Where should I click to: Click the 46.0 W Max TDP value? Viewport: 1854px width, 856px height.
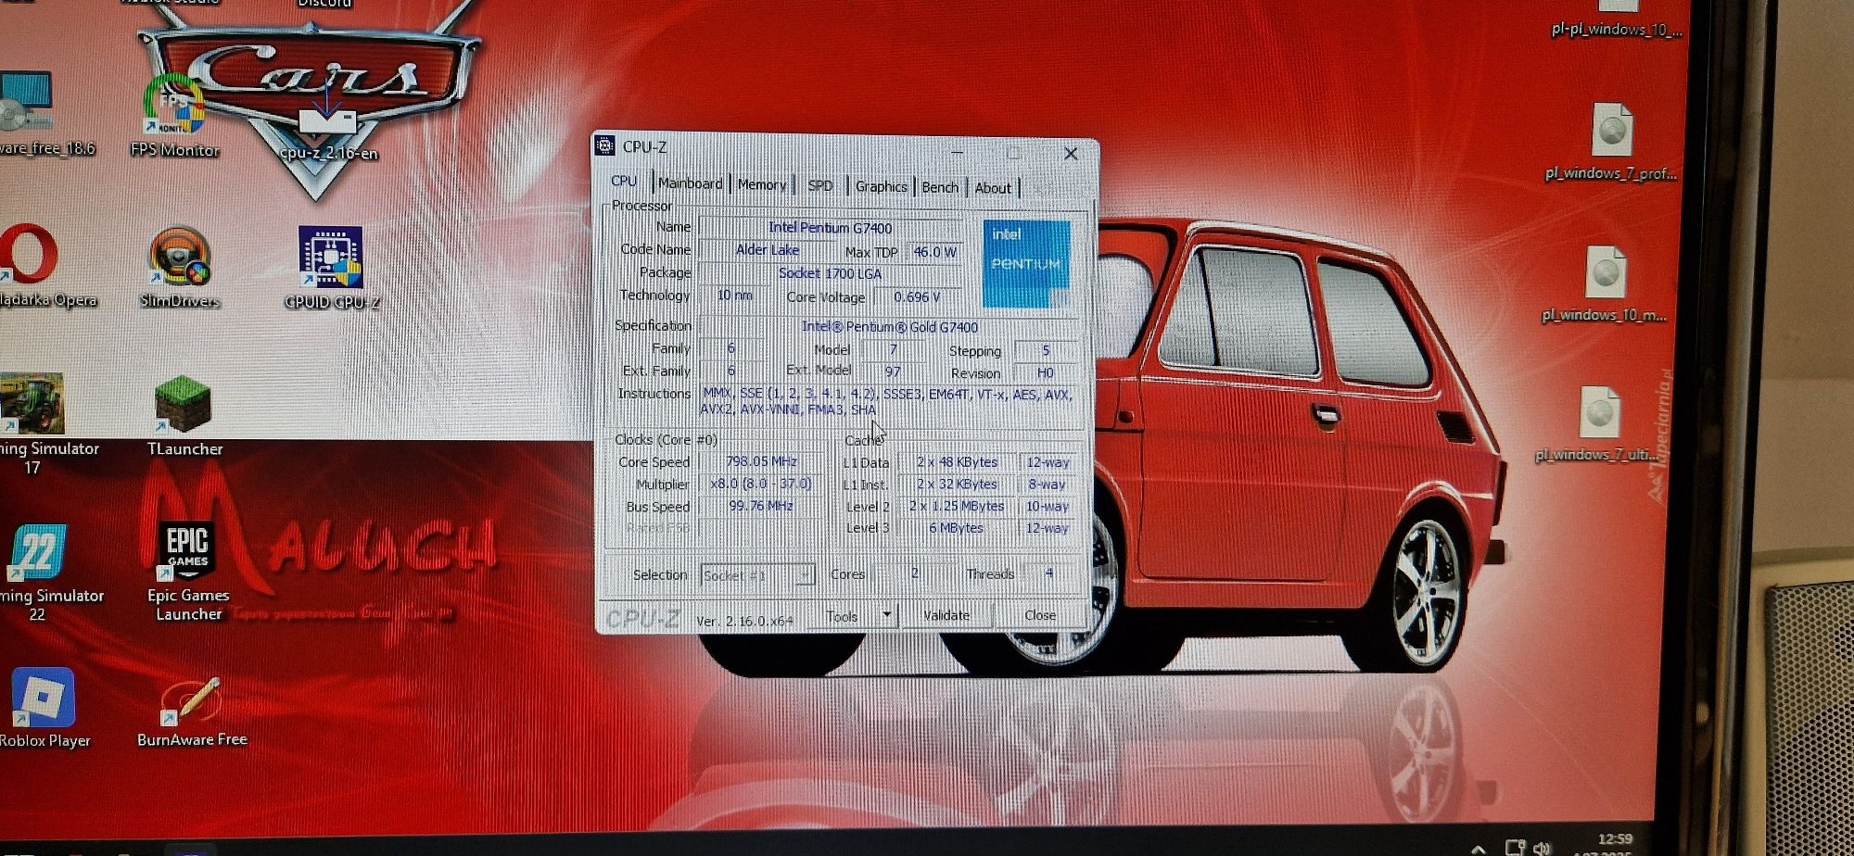pyautogui.click(x=934, y=252)
